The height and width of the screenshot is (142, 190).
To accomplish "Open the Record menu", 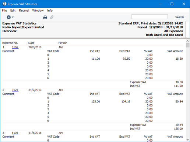I will (x=24, y=11).
